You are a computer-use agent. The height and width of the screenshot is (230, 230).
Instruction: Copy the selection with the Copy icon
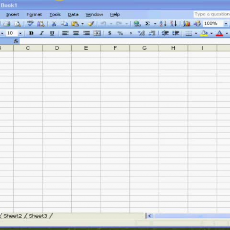64,24
